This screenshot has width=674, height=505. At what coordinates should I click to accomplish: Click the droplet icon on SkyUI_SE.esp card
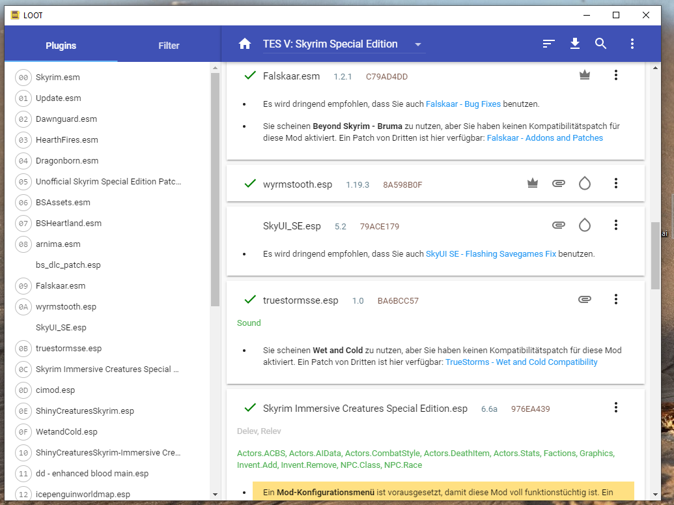click(x=585, y=225)
